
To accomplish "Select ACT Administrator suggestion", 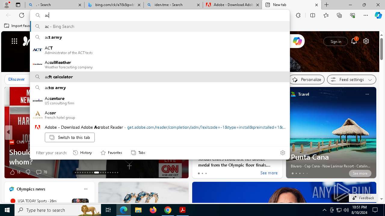I will tap(160, 50).
